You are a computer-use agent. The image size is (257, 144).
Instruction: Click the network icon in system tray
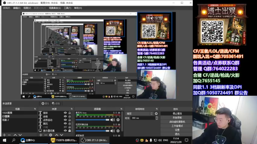pos(155,140)
